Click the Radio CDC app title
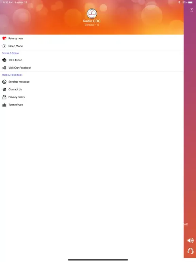 92,21
